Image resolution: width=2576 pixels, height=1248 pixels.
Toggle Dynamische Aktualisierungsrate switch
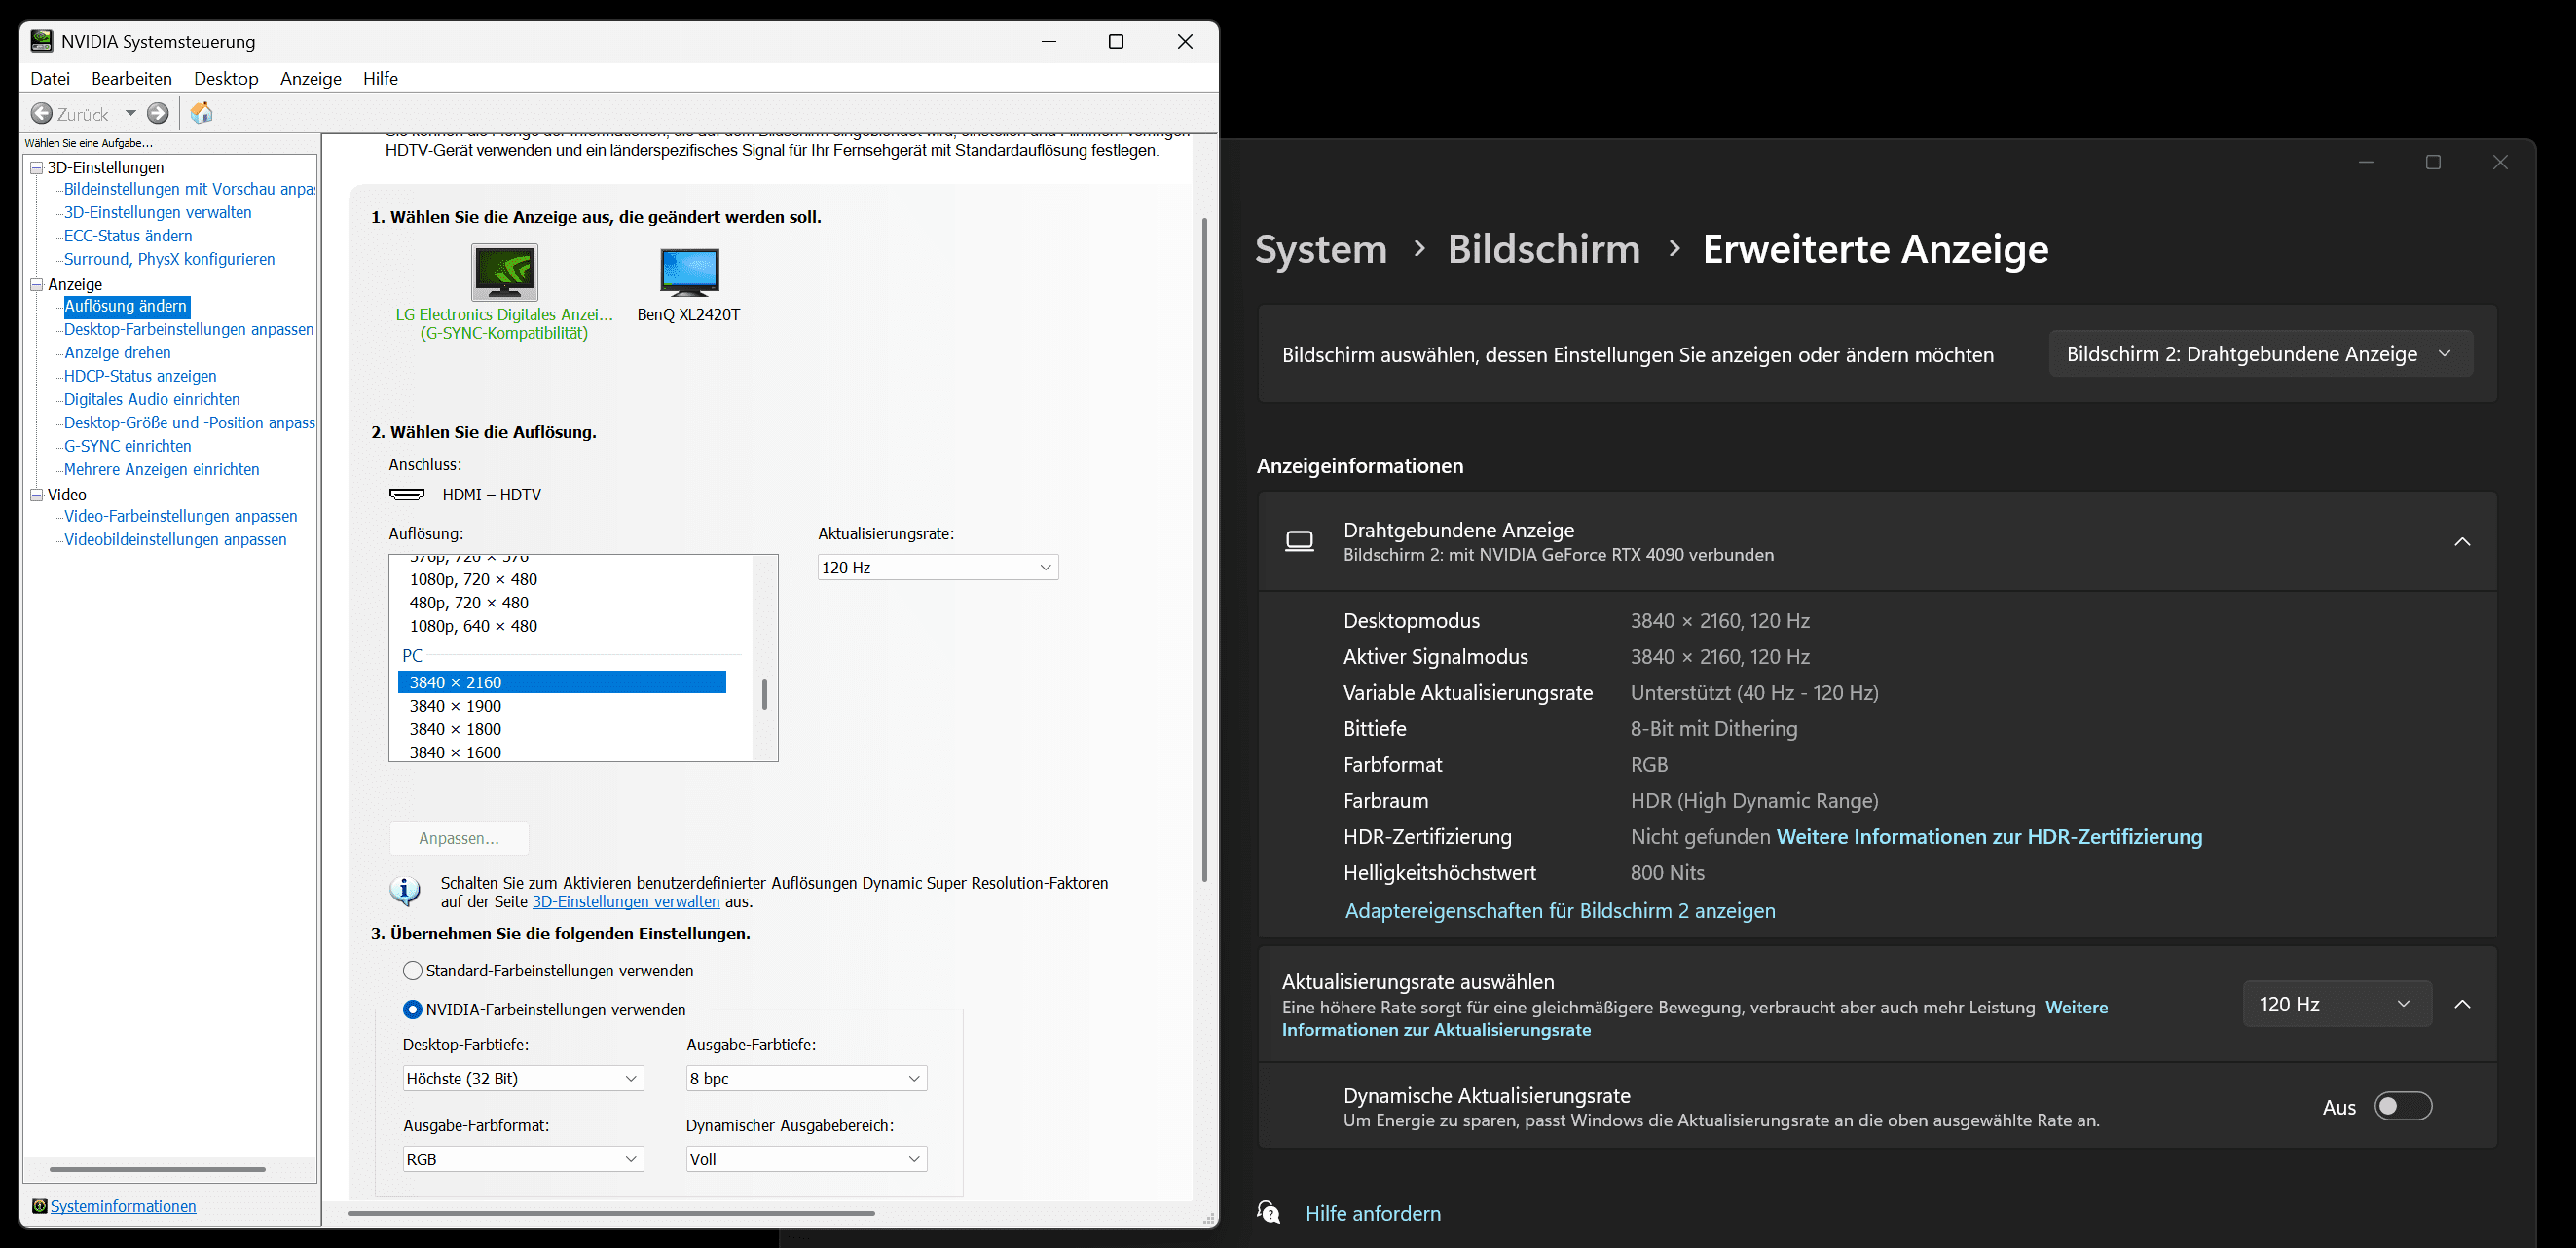(2403, 1106)
